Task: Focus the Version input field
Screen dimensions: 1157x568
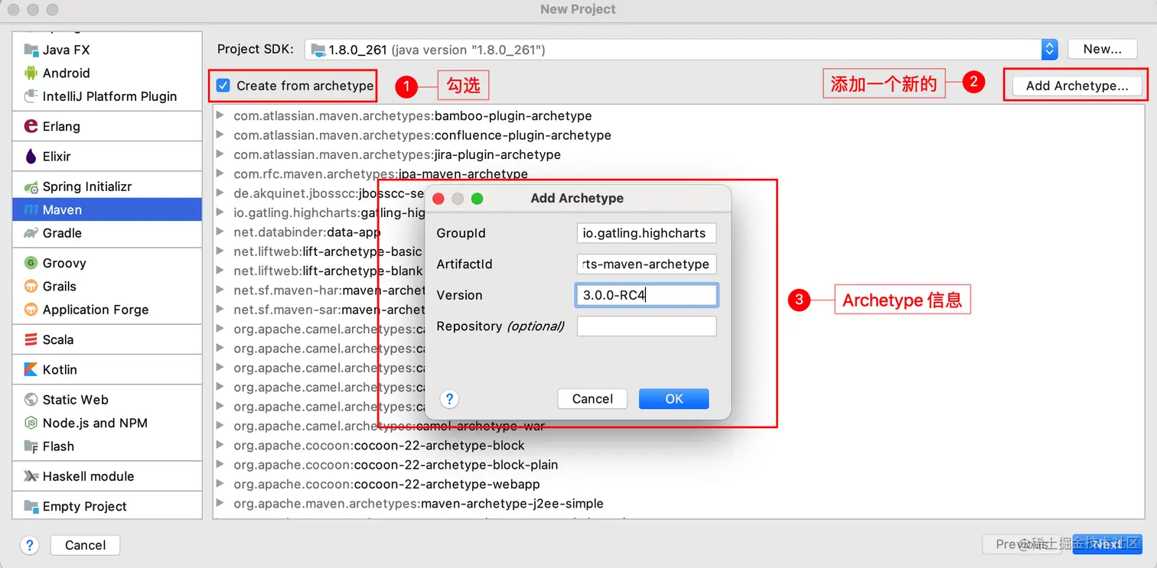Action: tap(647, 295)
